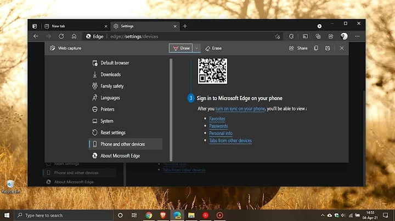The width and height of the screenshot is (395, 221).
Task: Share the web capture
Action: 298,48
